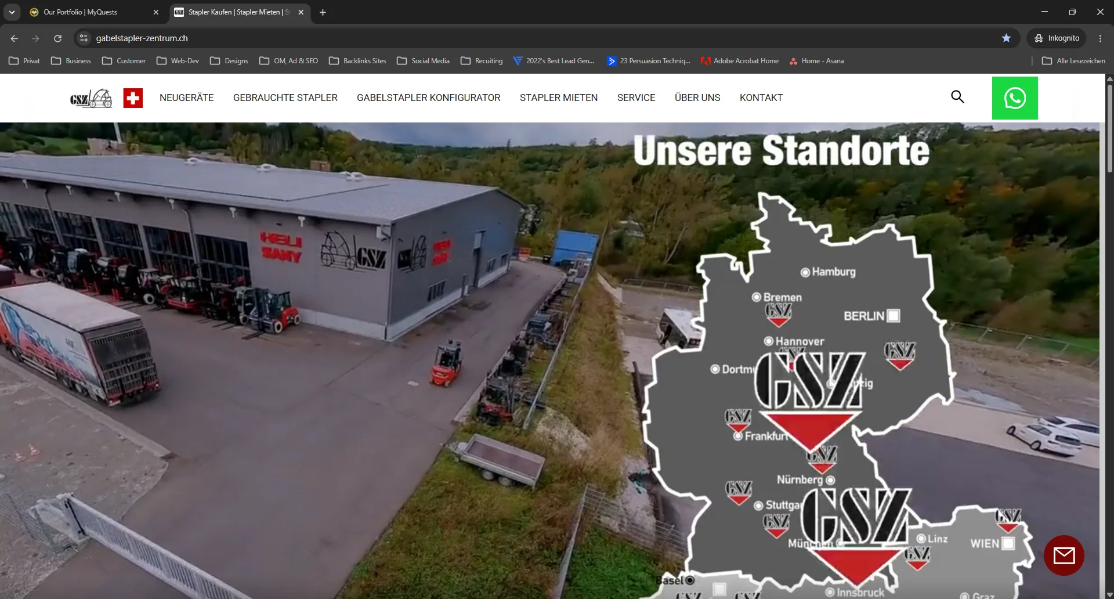This screenshot has height=599, width=1114.
Task: Navigate to KONTAKT
Action: 761,98
